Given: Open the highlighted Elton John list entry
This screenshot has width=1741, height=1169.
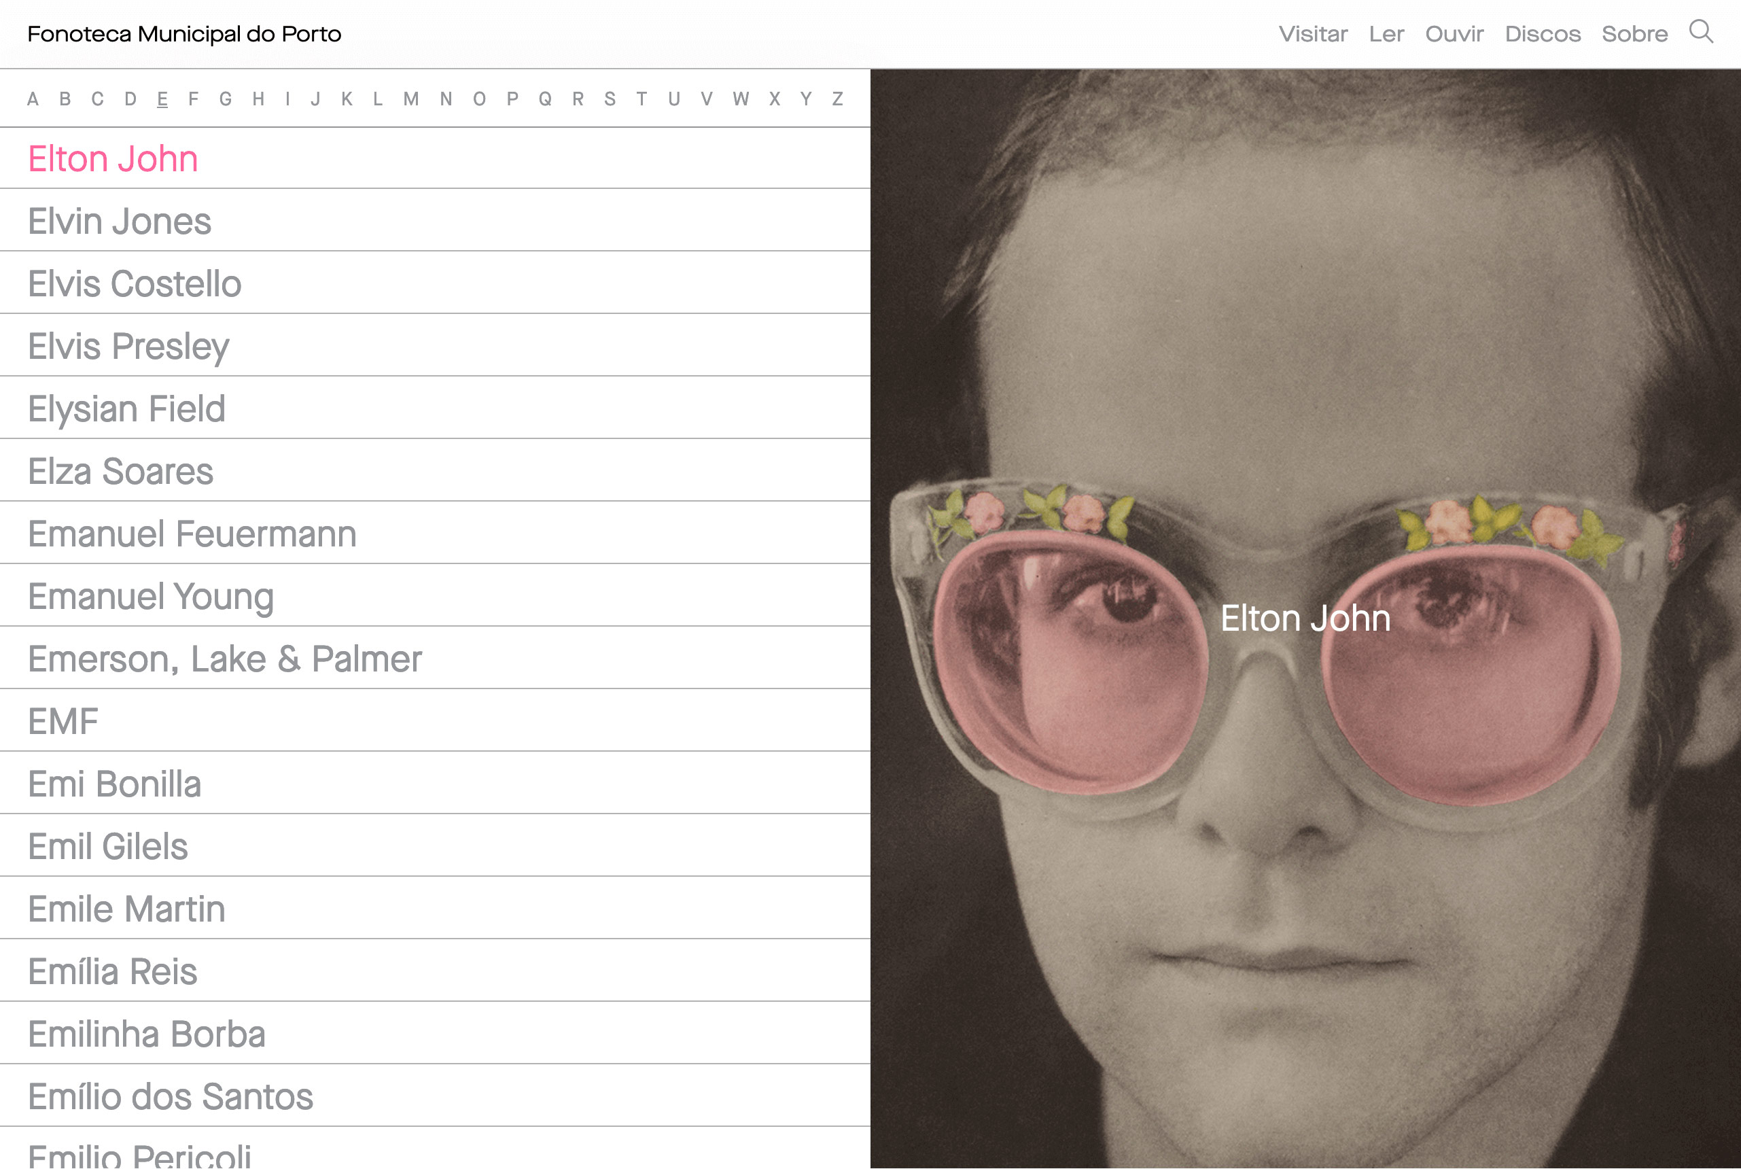Looking at the screenshot, I should click(435, 158).
